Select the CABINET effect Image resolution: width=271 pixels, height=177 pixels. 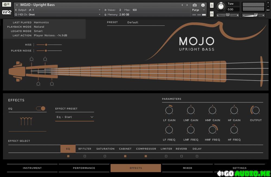click(x=125, y=149)
